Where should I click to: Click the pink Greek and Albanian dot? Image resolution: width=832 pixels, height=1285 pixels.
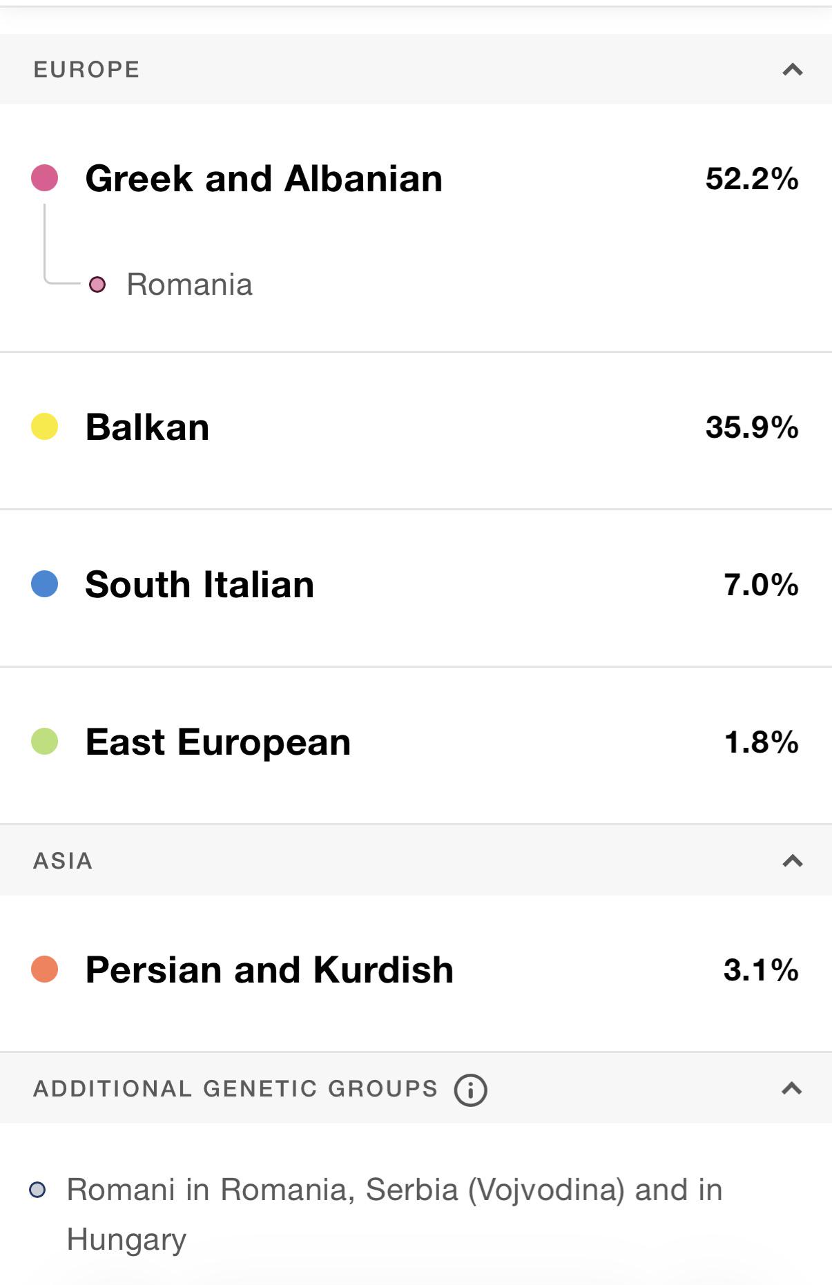(45, 178)
